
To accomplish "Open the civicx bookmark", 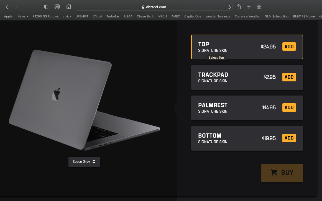I will click(x=67, y=16).
